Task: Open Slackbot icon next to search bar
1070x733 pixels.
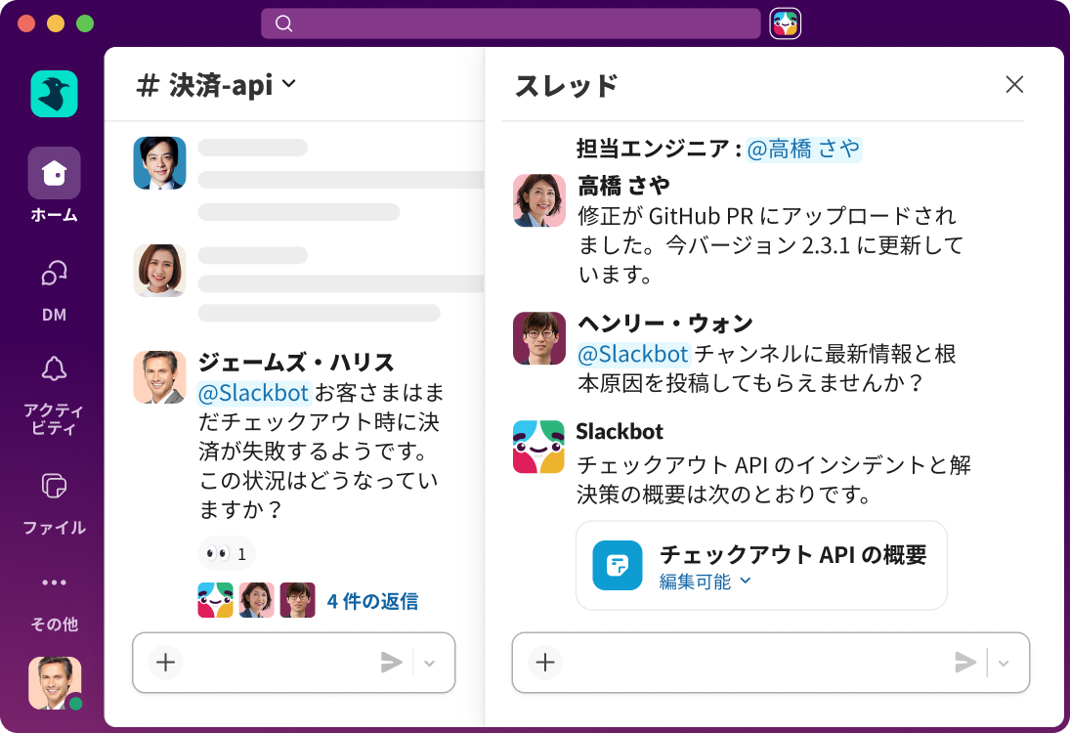Action: point(786,23)
